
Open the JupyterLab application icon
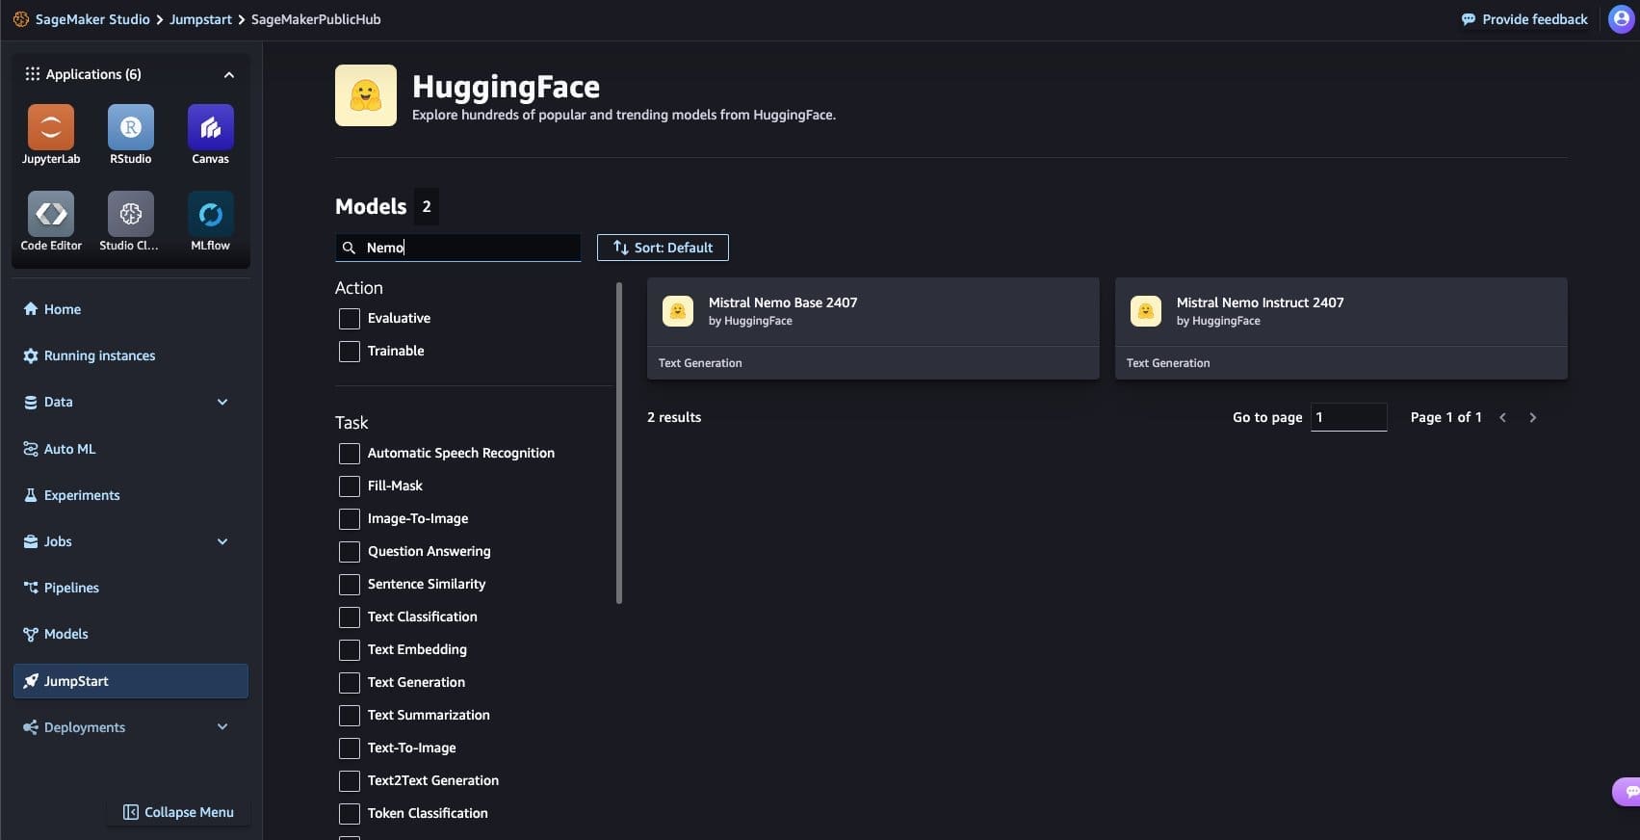pos(51,128)
